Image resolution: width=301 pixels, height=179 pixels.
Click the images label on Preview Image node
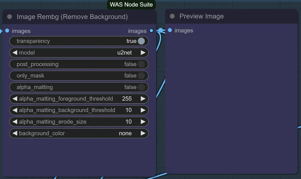[x=184, y=31]
